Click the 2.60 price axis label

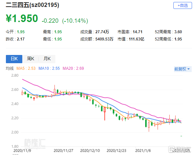(15, 90)
